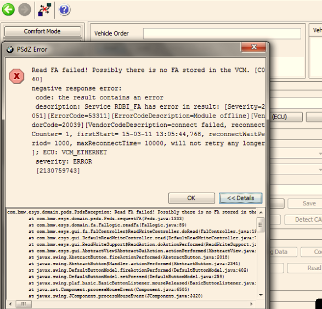The width and height of the screenshot is (322, 309).
Task: Click the (ECU) button in main window
Action: click(x=286, y=117)
